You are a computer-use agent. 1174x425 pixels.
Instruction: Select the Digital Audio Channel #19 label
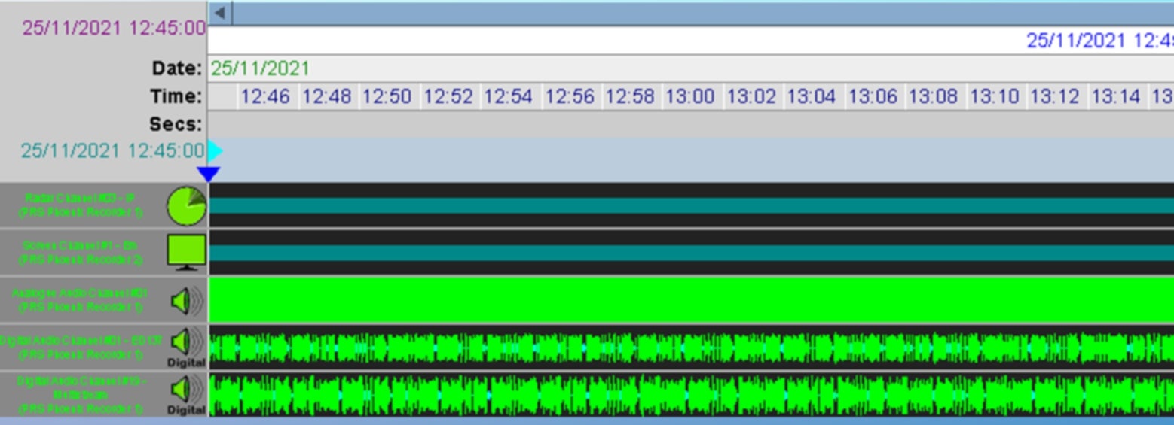point(81,395)
